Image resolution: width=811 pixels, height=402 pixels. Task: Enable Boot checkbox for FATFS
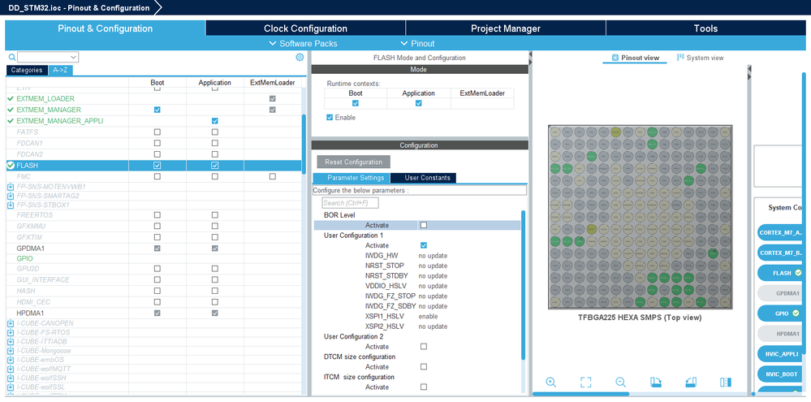(157, 132)
